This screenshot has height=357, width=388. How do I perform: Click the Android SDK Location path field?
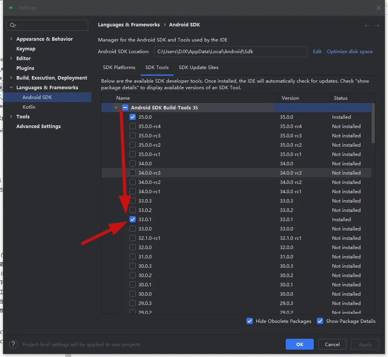point(230,52)
